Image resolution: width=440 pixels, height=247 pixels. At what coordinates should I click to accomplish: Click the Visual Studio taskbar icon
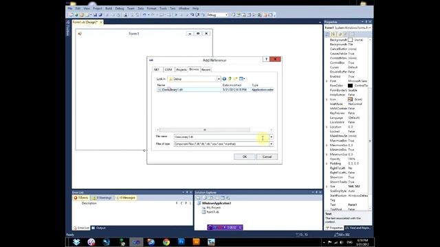pyautogui.click(x=136, y=242)
